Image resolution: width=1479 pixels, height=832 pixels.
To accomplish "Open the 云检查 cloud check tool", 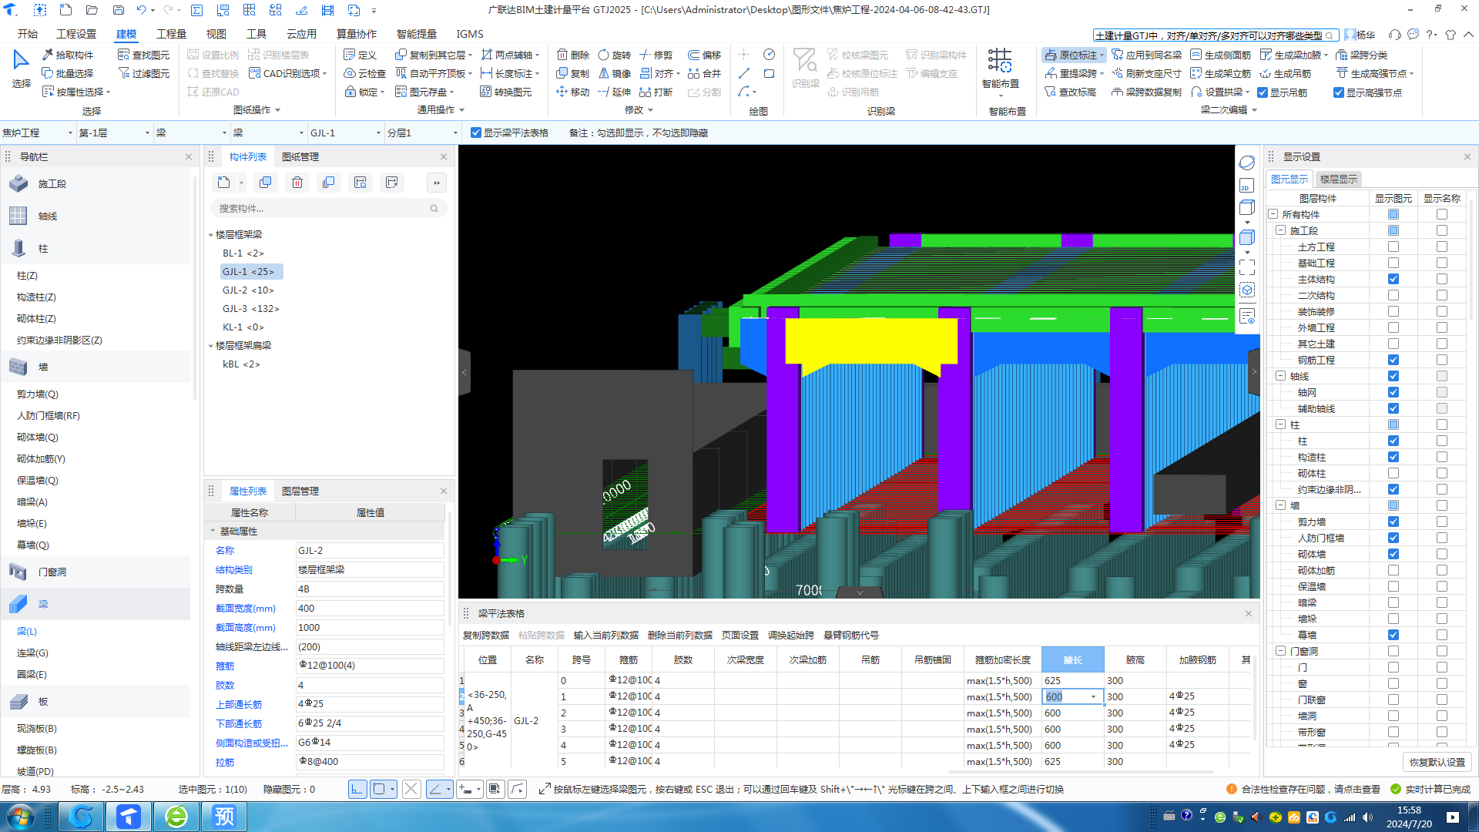I will click(364, 73).
